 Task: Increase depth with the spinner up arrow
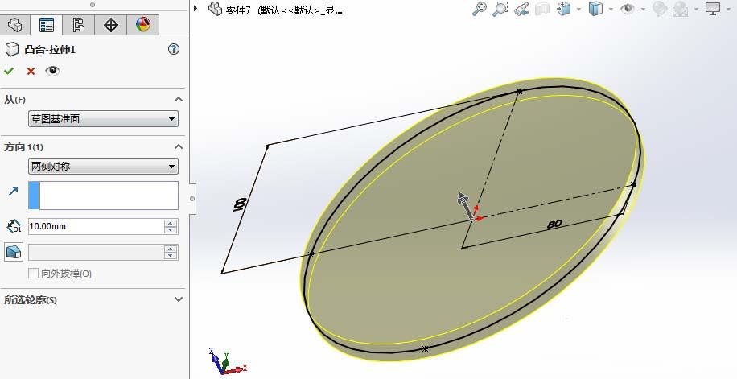(171, 223)
